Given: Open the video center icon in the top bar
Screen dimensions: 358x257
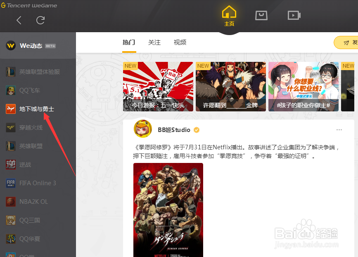Looking at the screenshot, I should (x=294, y=15).
